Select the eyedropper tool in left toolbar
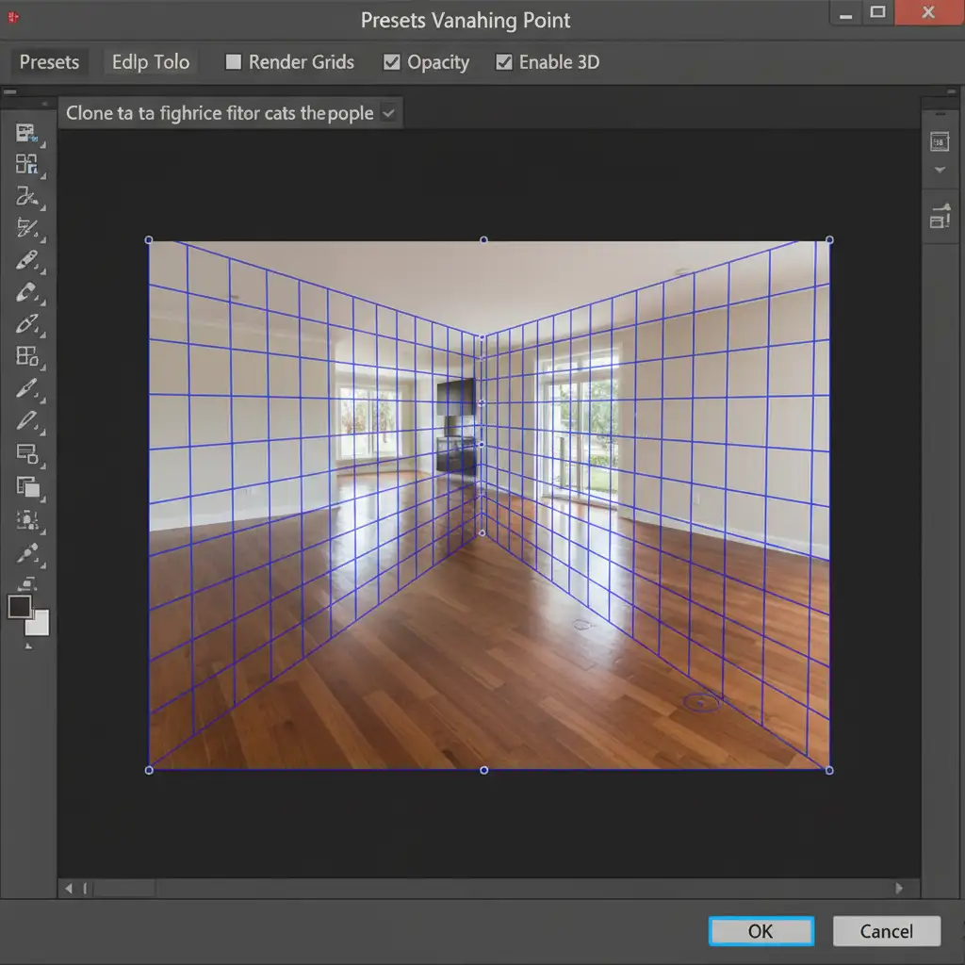 tap(26, 552)
